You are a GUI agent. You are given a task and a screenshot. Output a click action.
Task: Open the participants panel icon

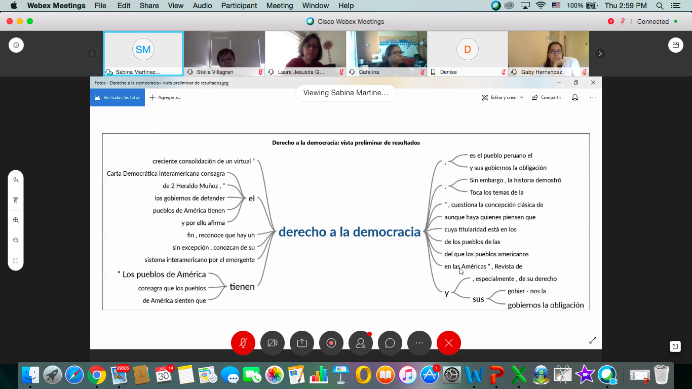(361, 343)
